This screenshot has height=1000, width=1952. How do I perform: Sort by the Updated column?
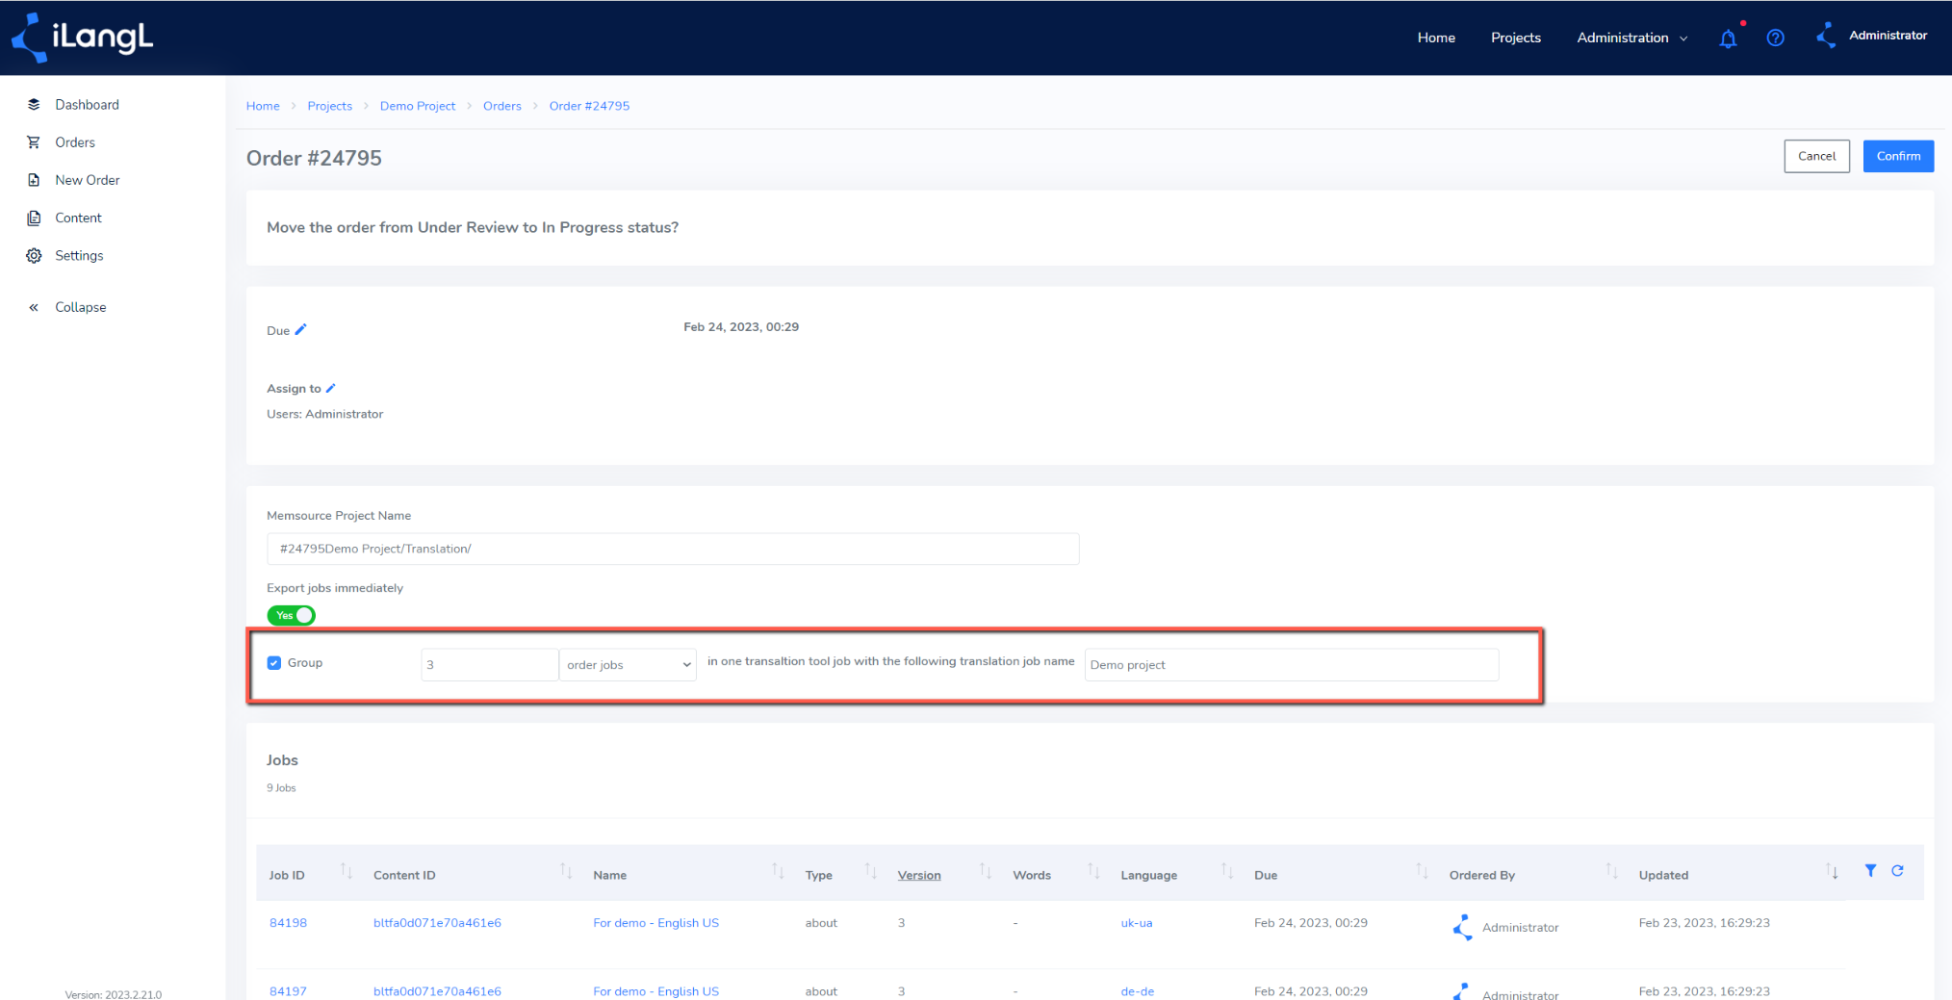(x=1832, y=871)
